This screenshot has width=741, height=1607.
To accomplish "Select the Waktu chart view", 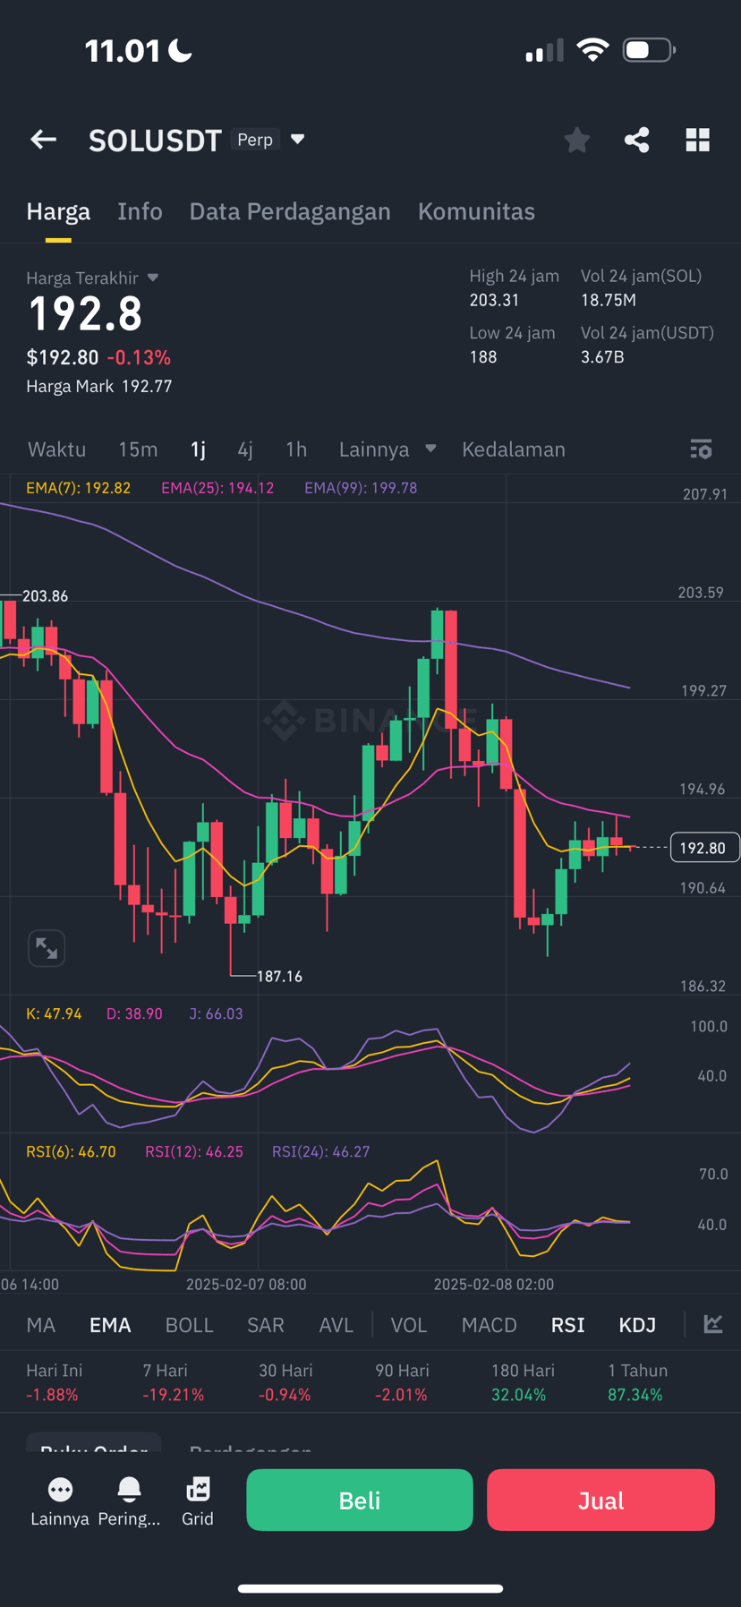I will (56, 449).
